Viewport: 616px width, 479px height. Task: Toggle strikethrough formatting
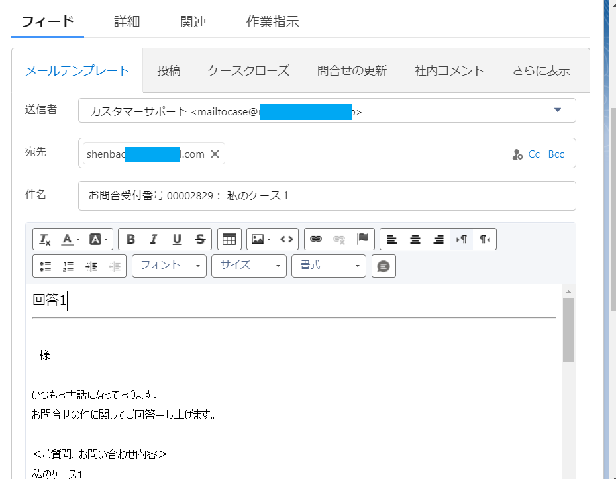tap(199, 239)
